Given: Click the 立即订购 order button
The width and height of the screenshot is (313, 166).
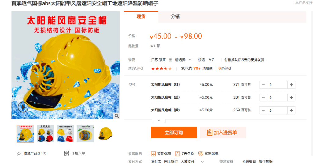Looking at the screenshot, I should pos(174,132).
